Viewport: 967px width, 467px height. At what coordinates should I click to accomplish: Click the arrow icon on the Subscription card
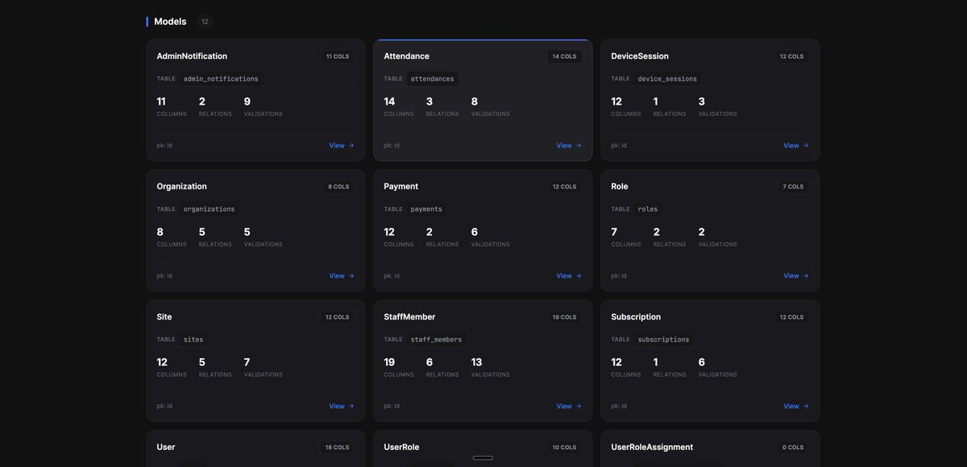pos(805,404)
